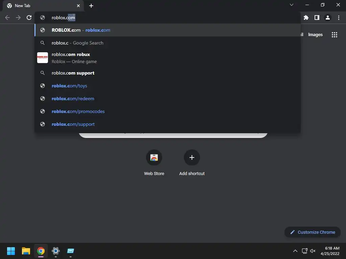Viewport: 346px width, 259px height.
Task: Click the Chrome taskbar icon
Action: click(41, 251)
